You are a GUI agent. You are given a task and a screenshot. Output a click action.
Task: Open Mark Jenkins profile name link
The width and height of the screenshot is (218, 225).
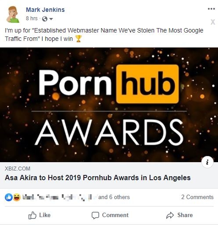tap(45, 10)
